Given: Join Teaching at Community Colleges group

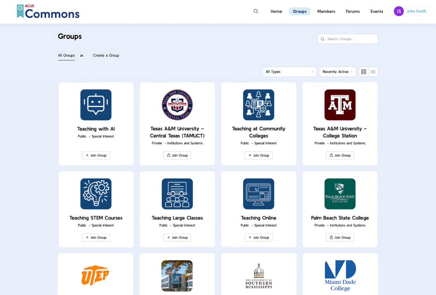Looking at the screenshot, I should [258, 156].
